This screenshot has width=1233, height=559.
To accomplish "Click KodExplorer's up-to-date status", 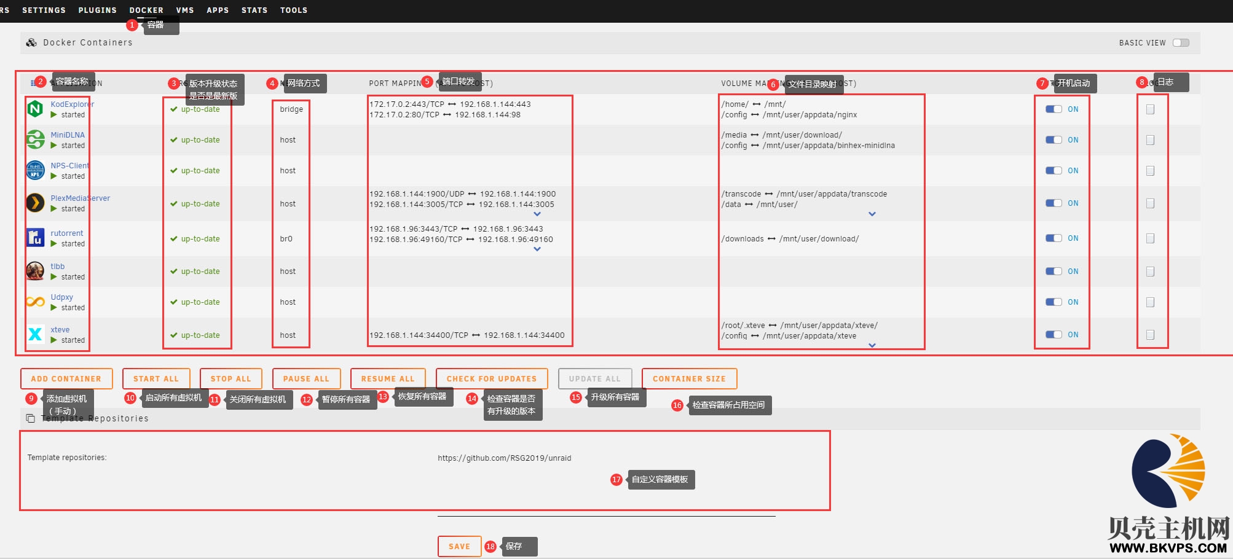I will point(195,109).
